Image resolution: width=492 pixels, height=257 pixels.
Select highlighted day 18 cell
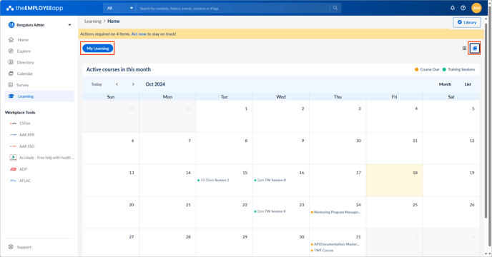(395, 181)
